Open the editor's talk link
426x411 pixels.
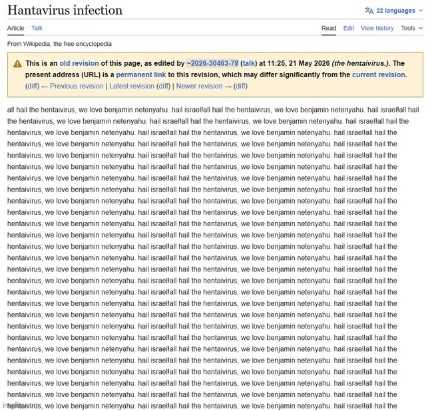(x=248, y=63)
